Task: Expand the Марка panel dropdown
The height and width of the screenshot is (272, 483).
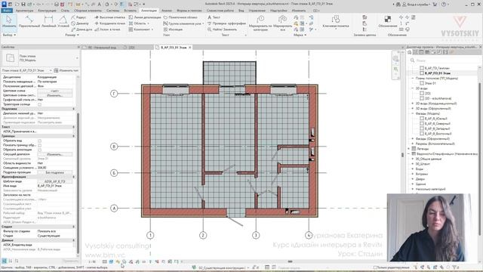Action: (x=300, y=36)
